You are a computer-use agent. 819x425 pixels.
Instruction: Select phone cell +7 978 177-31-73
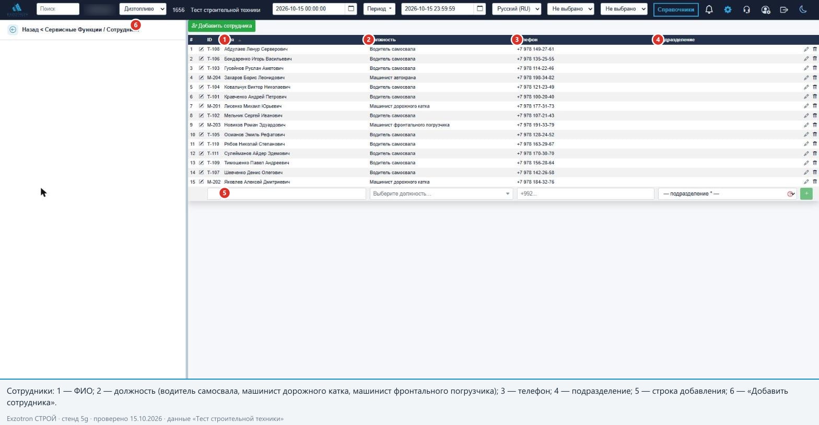[535, 106]
